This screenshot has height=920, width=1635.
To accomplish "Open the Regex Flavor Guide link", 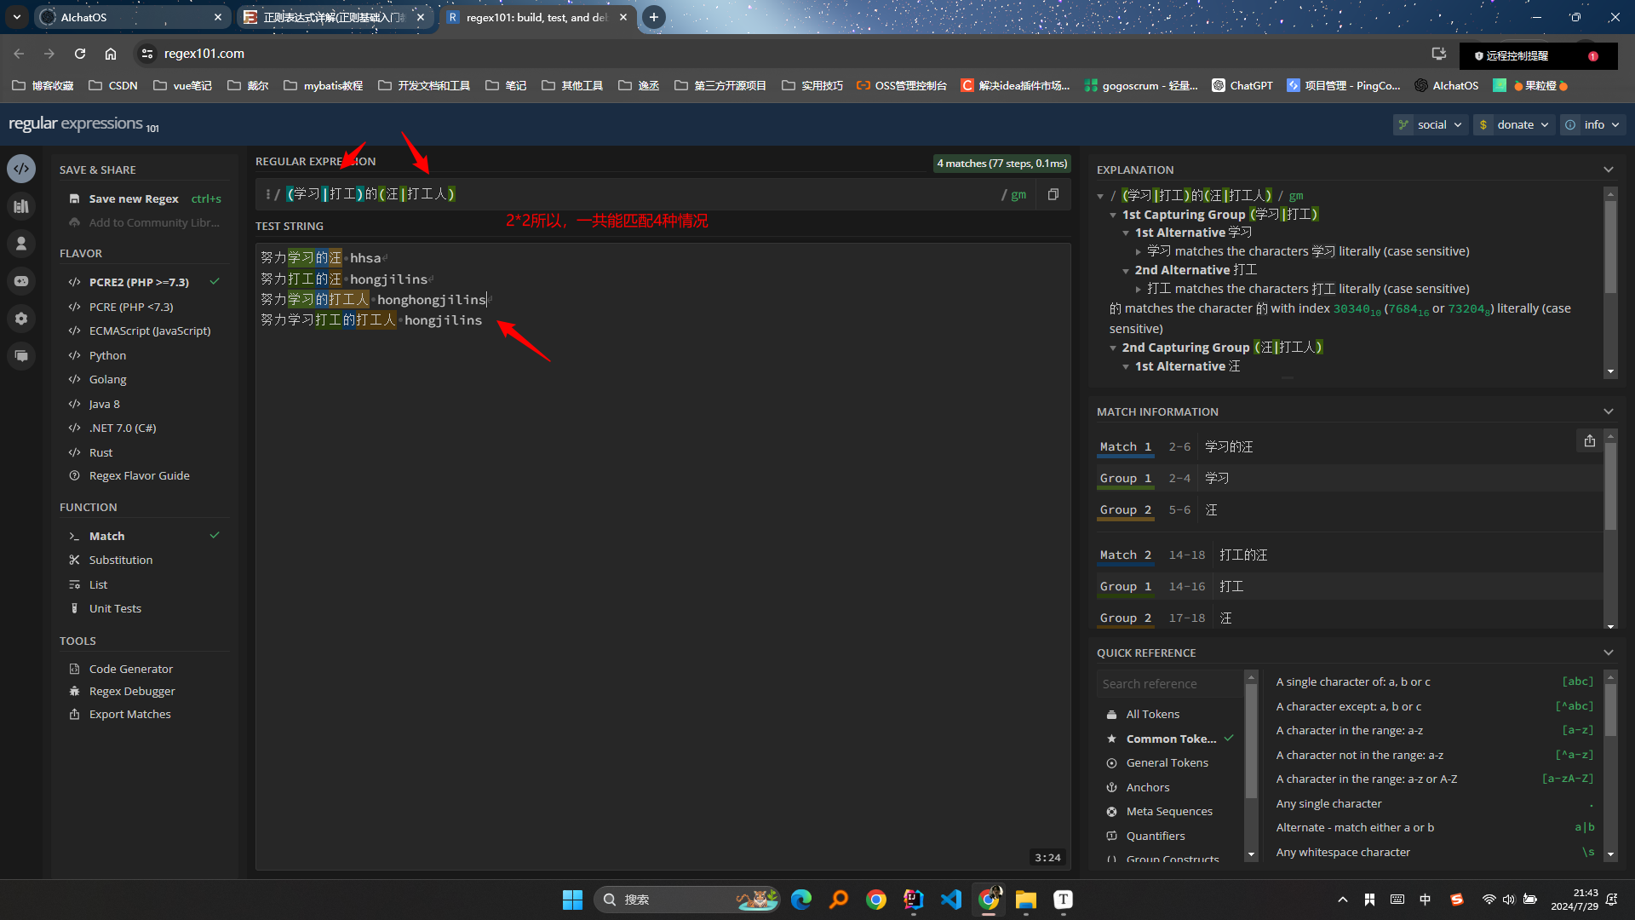I will pos(139,475).
